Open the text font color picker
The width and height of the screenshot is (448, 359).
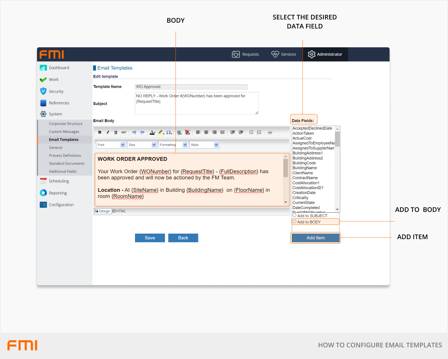(x=152, y=132)
